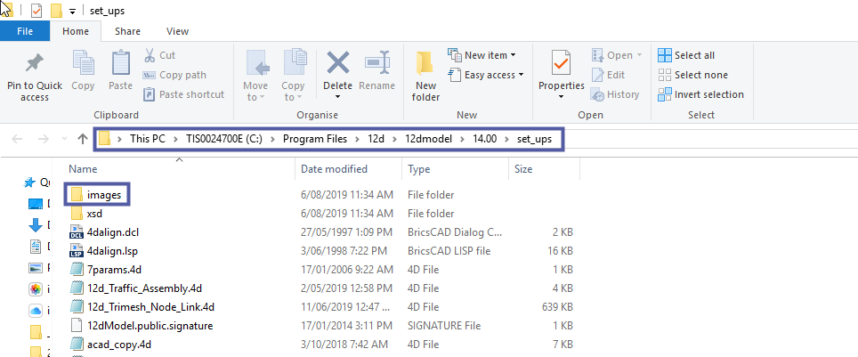The image size is (858, 357).
Task: Click the Copy icon in Clipboard group
Action: coord(83,62)
